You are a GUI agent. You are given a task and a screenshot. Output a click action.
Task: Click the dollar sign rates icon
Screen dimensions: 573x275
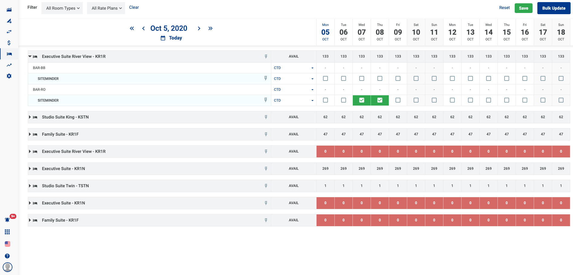(x=9, y=43)
